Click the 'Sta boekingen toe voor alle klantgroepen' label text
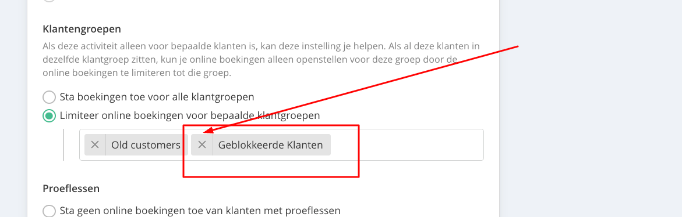Screen dimensions: 682x217 157,96
